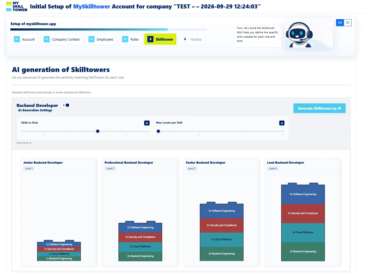The height and width of the screenshot is (273, 368).
Task: Click the number 5 Skilltower step badge
Action: [150, 39]
